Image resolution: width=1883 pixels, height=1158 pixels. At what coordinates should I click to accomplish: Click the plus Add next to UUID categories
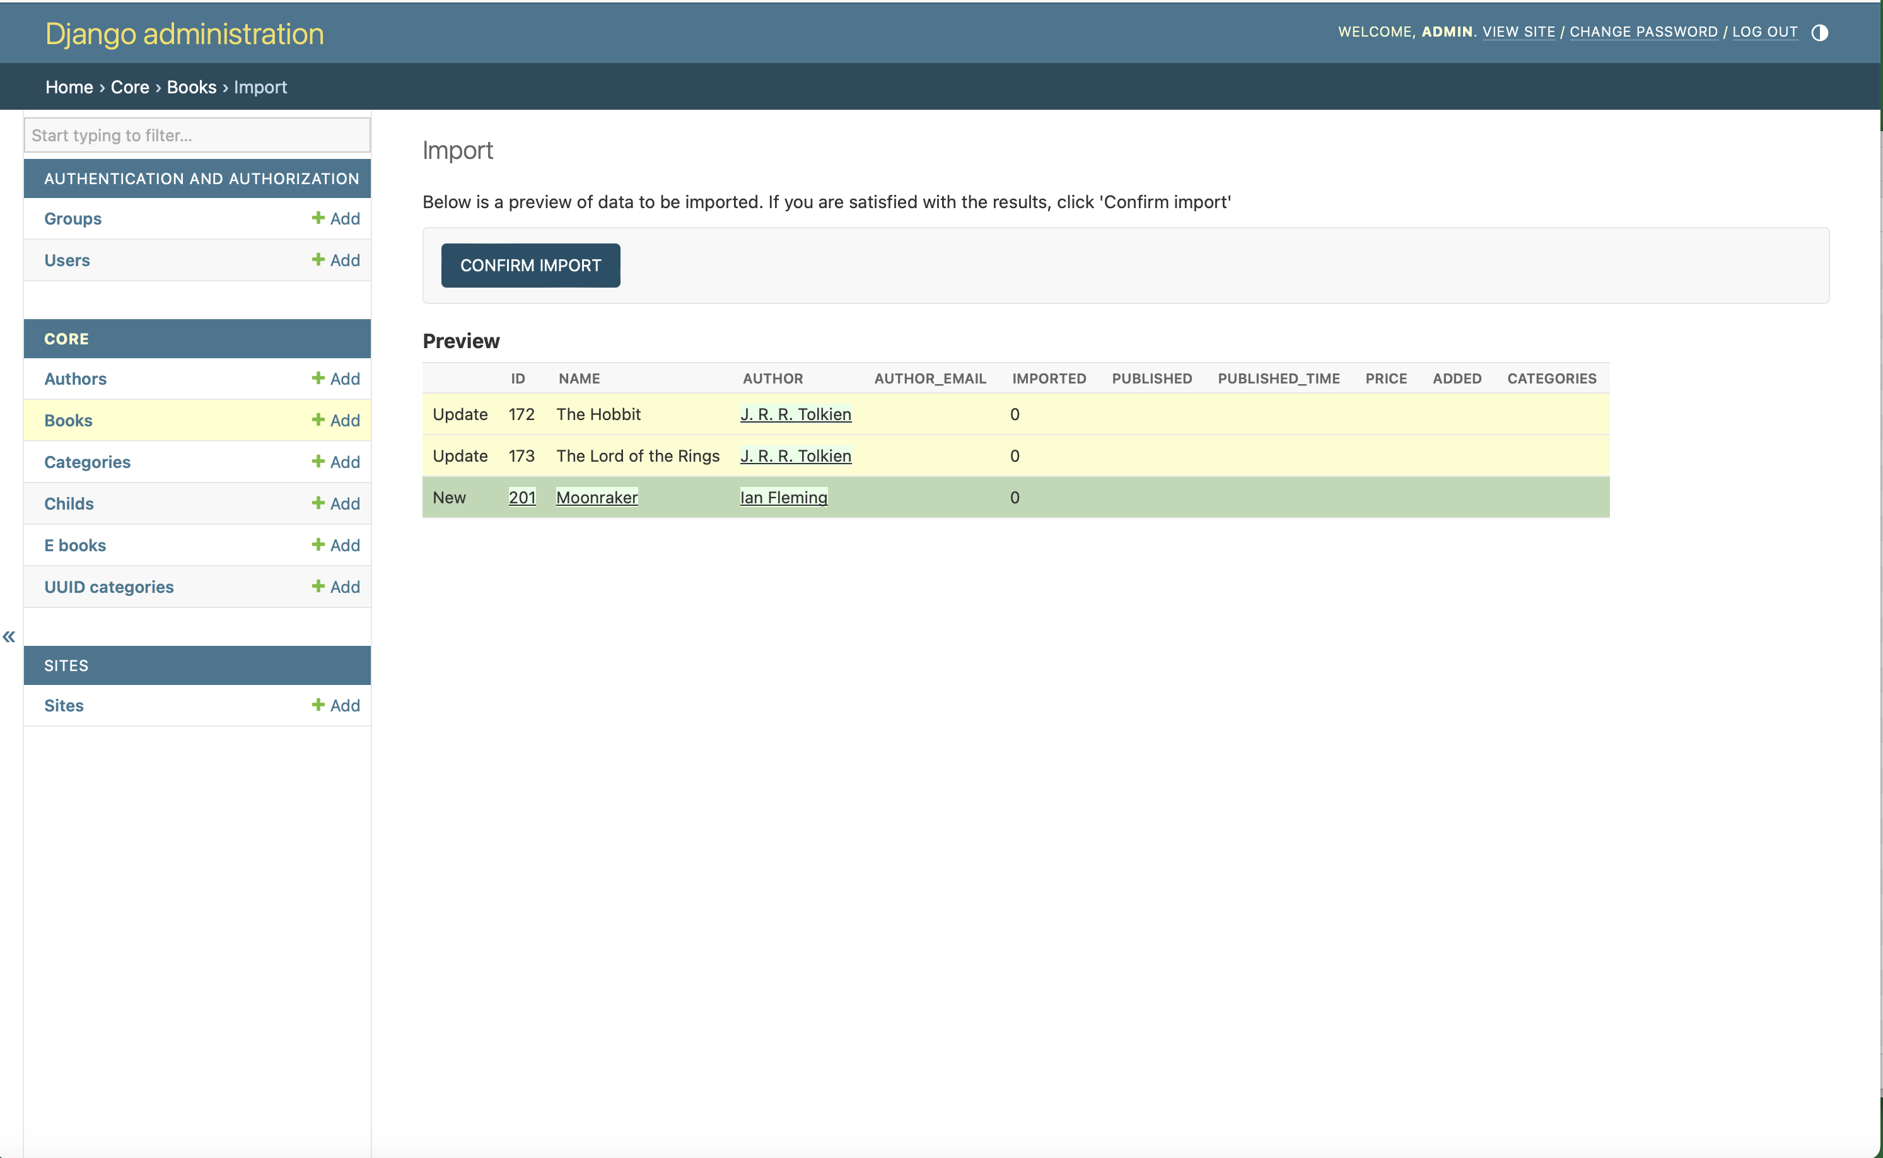335,587
